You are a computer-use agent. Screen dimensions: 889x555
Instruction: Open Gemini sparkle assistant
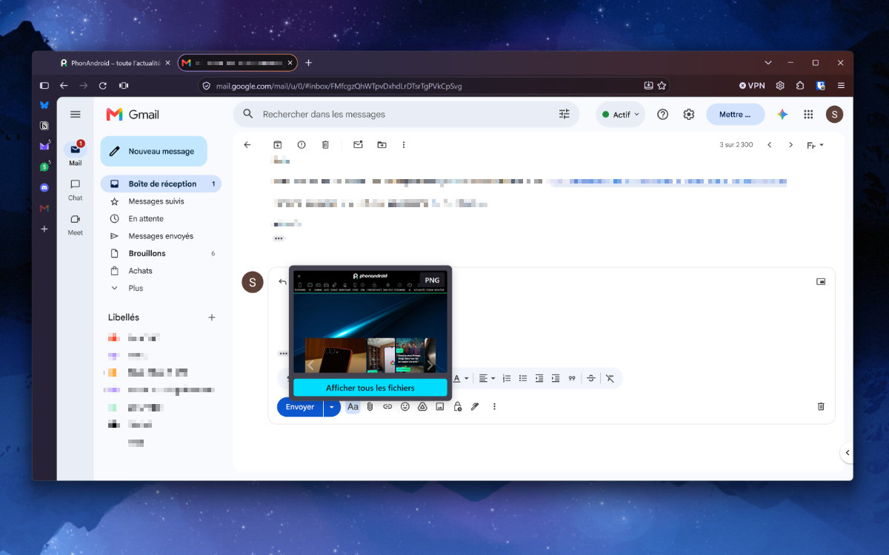tap(782, 115)
